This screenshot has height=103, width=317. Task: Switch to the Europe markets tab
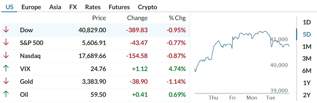coord(31,7)
